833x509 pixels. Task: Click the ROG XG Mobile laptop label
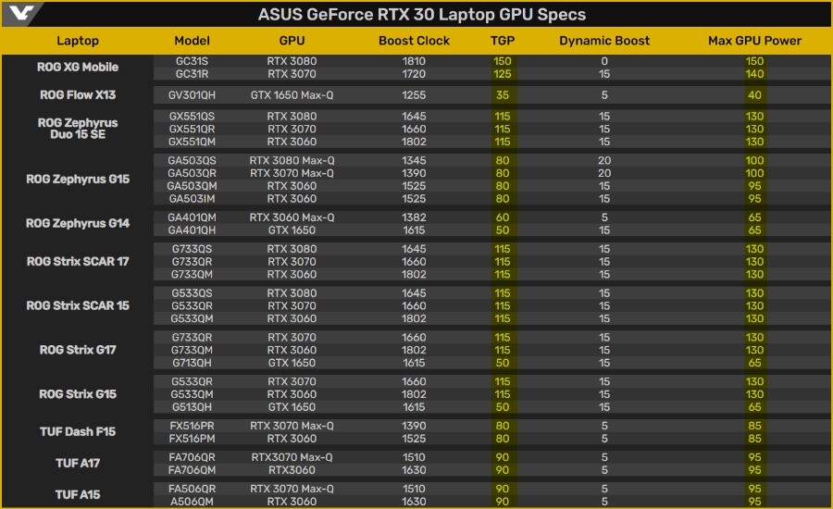click(x=78, y=67)
